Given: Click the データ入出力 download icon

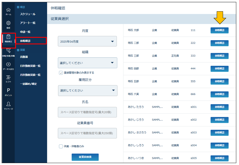Looking at the screenshot, I should (9, 66).
